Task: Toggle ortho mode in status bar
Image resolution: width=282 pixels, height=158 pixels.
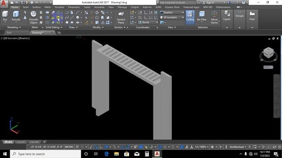Action: click(101, 147)
